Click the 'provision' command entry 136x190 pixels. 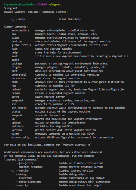(x=18, y=78)
